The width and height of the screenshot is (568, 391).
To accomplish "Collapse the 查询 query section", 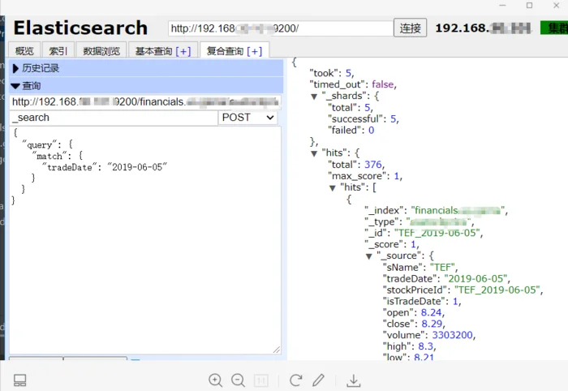I will tap(146, 85).
